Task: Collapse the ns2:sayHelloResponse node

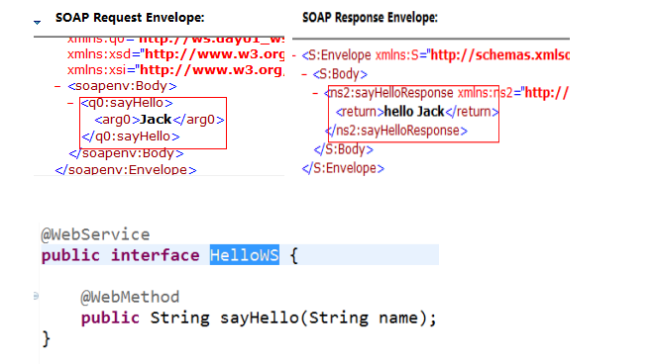Action: pyautogui.click(x=315, y=93)
